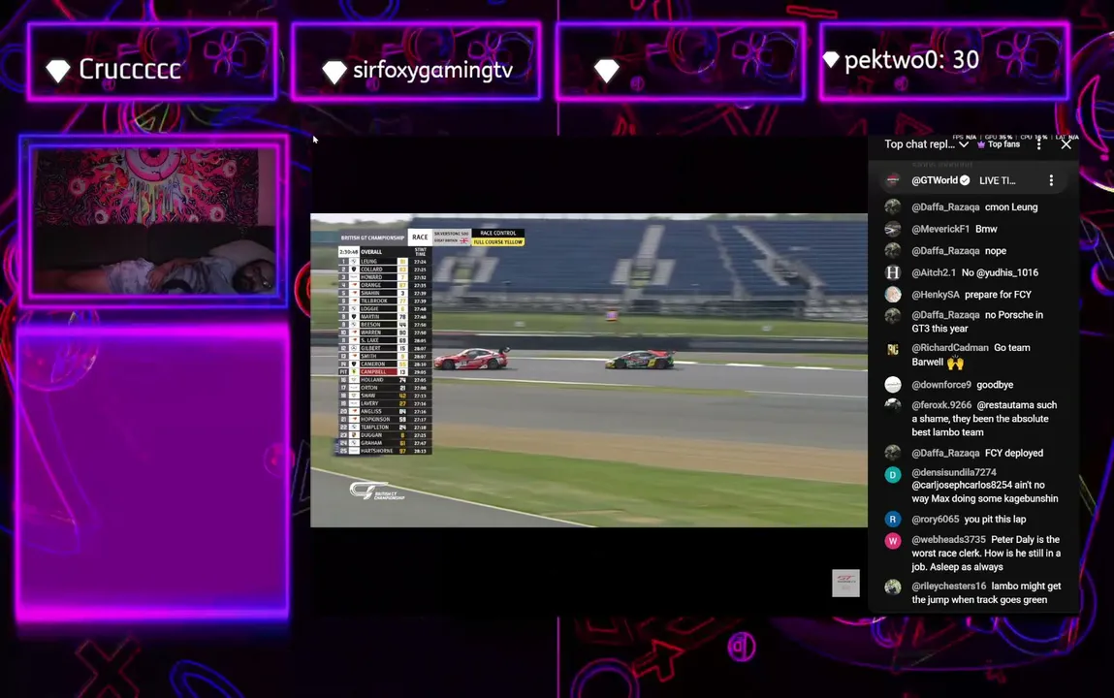Viewport: 1114px width, 698px height.
Task: Click the sirfoxygamingtv banner label
Action: click(432, 70)
